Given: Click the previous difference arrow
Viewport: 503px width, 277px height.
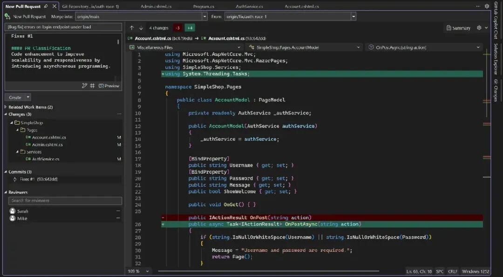Looking at the screenshot, I should [131, 27].
